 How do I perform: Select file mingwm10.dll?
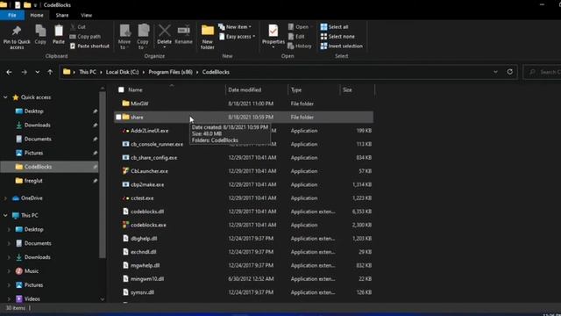(x=147, y=279)
